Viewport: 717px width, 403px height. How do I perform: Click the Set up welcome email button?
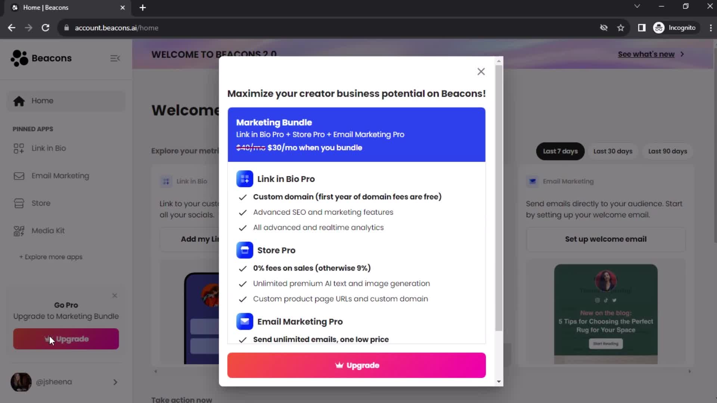tap(606, 239)
